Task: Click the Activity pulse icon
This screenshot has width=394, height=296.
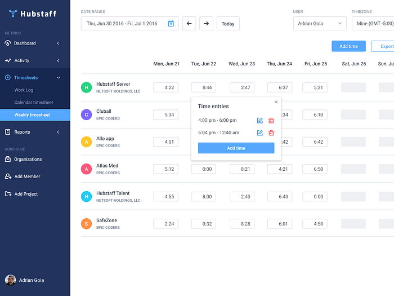Action: point(8,60)
